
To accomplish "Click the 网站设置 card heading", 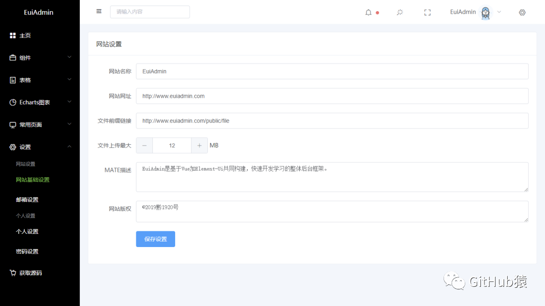I will click(x=109, y=44).
